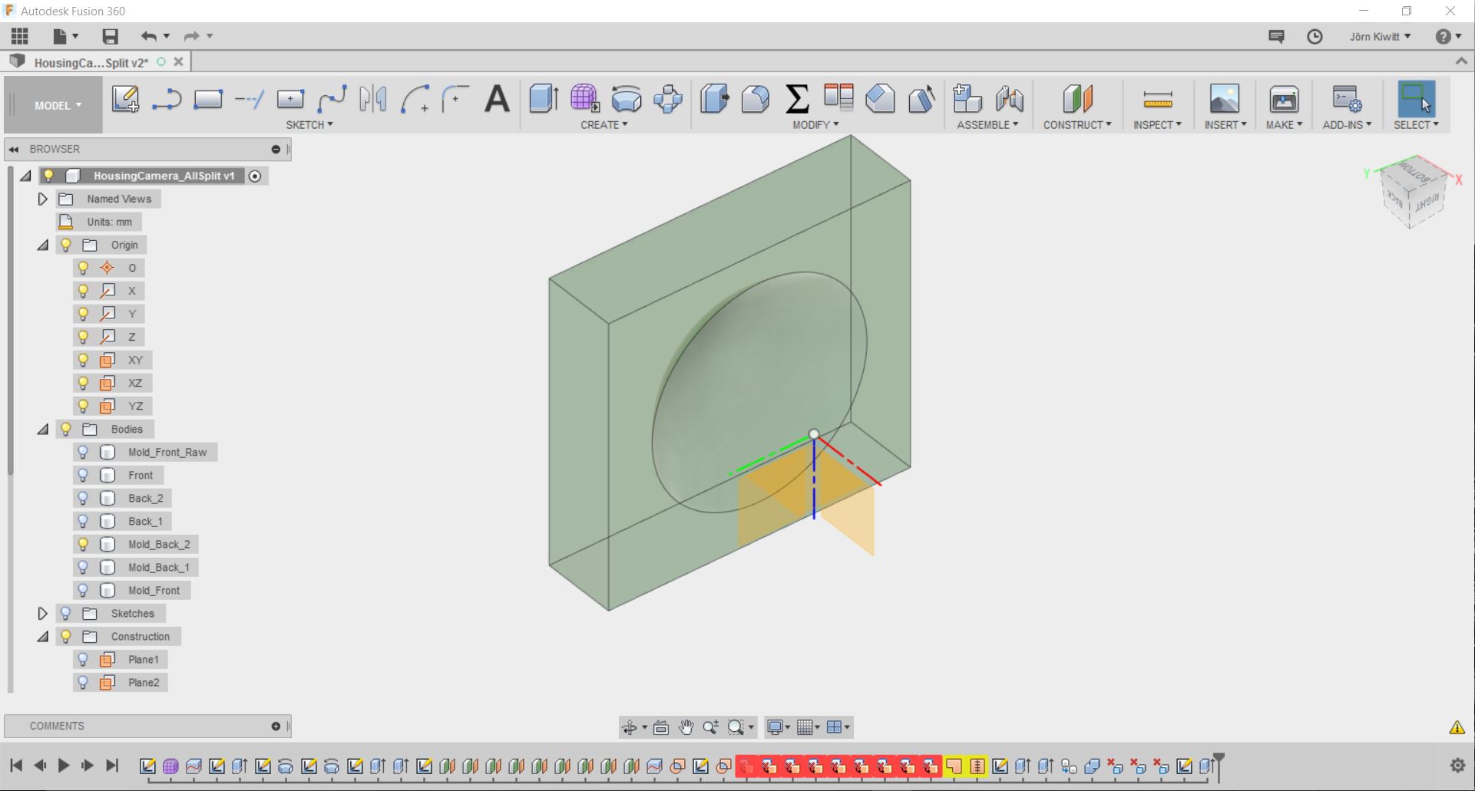Collapse the Bodies folder
This screenshot has height=791, width=1475.
43,429
